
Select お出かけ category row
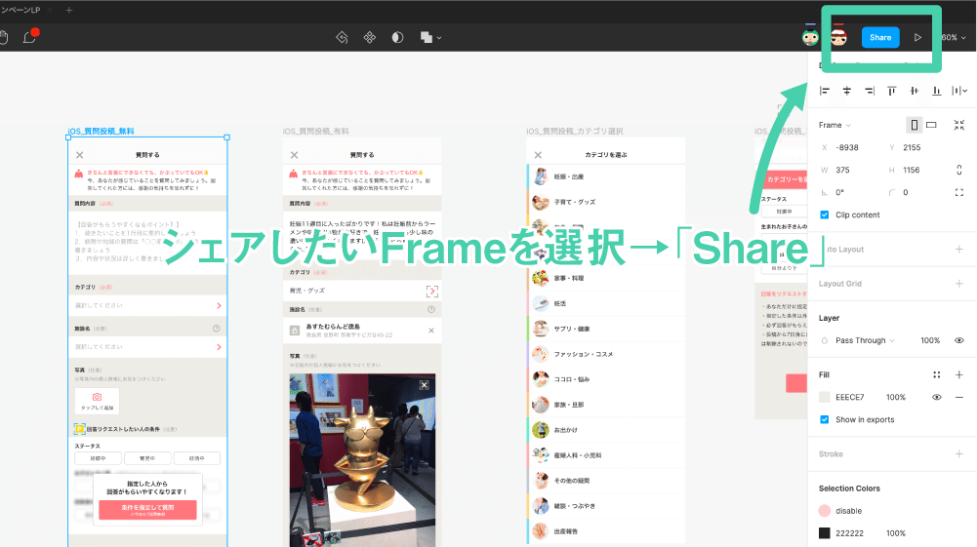pos(606,430)
